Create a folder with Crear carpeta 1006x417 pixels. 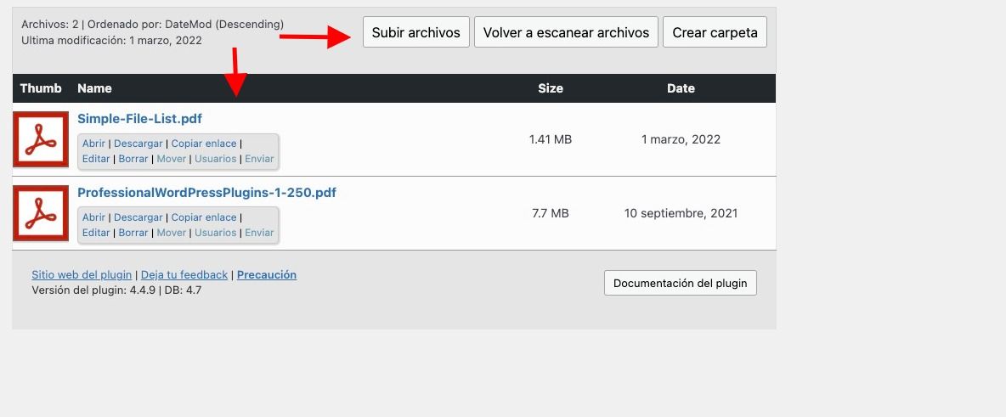[x=715, y=32]
